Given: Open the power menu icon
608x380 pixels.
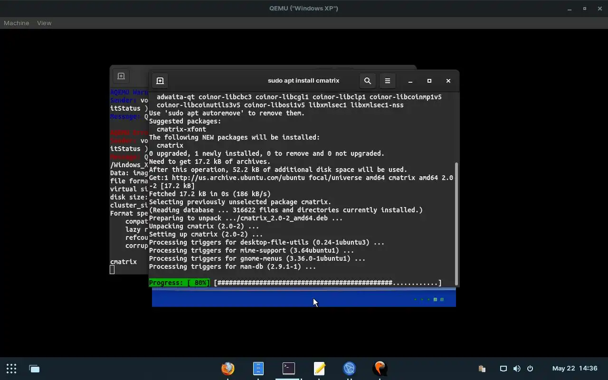Looking at the screenshot, I should click(530, 369).
